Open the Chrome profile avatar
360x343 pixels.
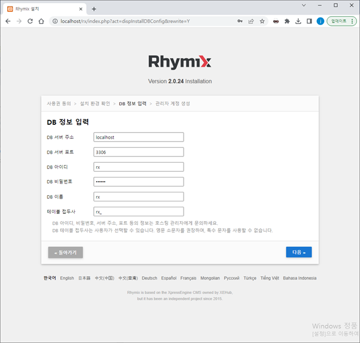(x=321, y=22)
